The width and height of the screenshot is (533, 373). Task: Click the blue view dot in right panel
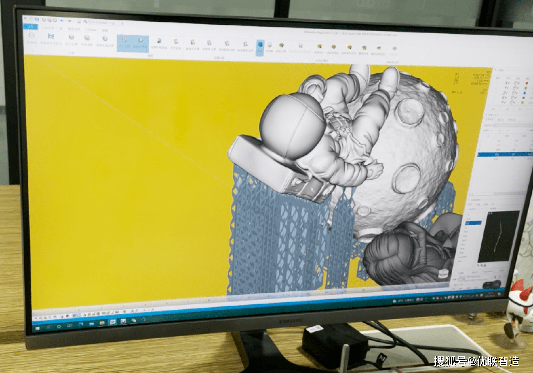[524, 93]
